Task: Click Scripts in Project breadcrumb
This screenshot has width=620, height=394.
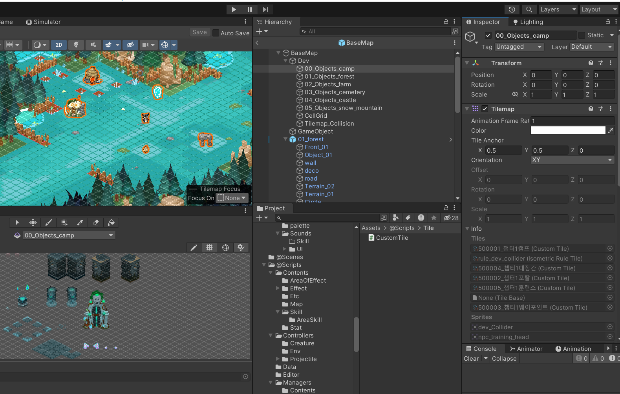Action: (402, 228)
